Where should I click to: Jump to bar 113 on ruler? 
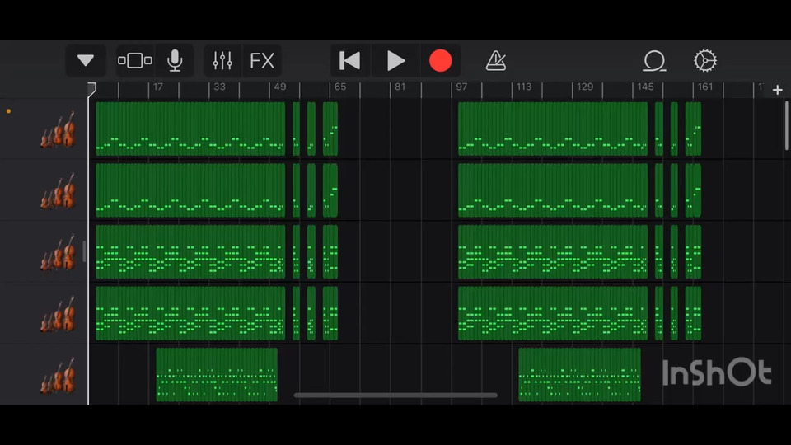[524, 87]
